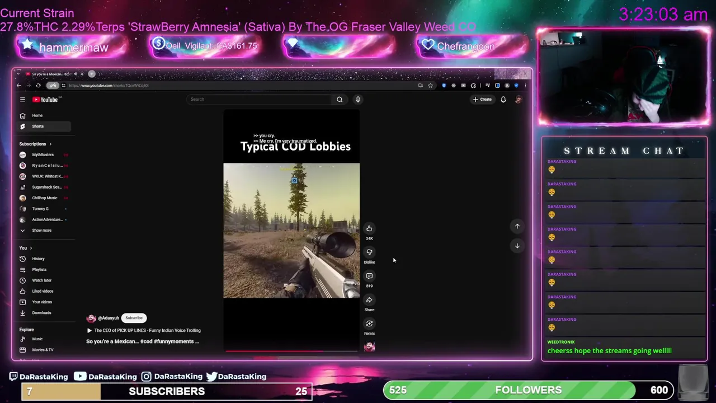Click Short description So you're a Mexican
The height and width of the screenshot is (403, 716).
(x=143, y=341)
